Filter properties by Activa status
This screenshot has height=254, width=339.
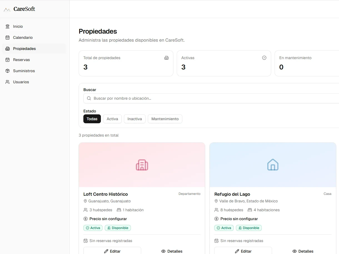coord(112,119)
